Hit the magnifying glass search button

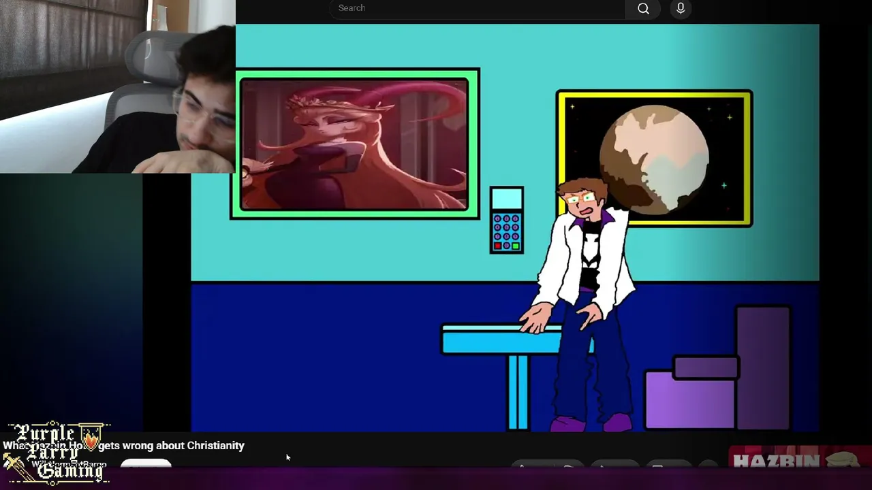pos(643,8)
